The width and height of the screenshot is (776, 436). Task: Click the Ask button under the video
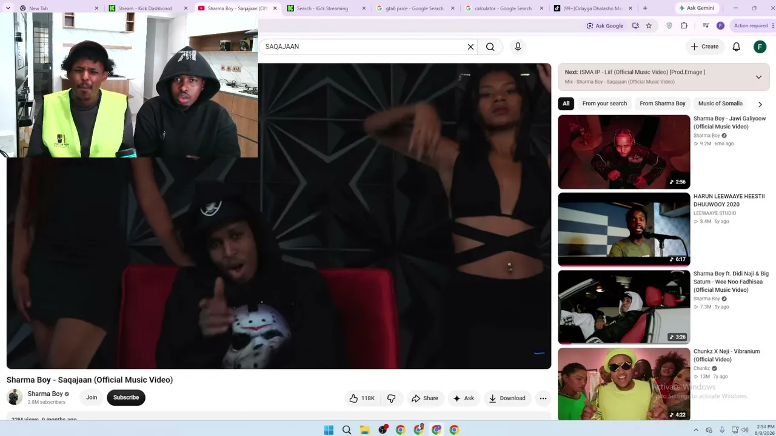(x=463, y=398)
